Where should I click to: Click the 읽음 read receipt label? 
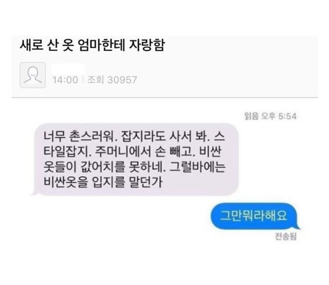(251, 116)
